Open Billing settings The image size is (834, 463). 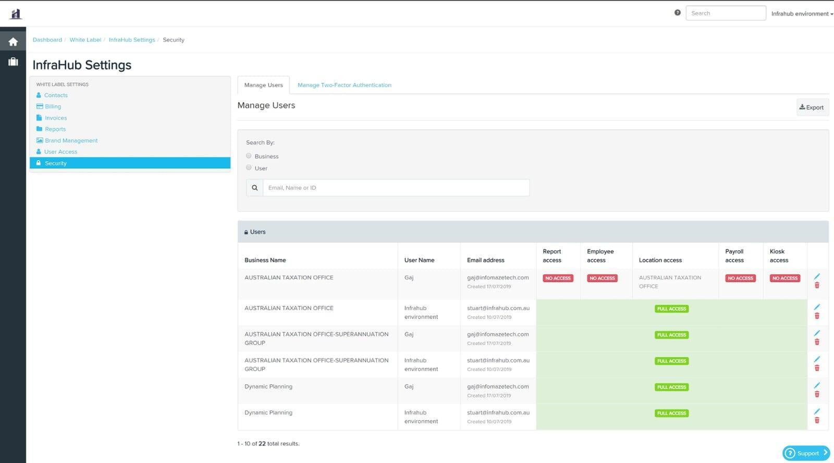click(x=53, y=106)
